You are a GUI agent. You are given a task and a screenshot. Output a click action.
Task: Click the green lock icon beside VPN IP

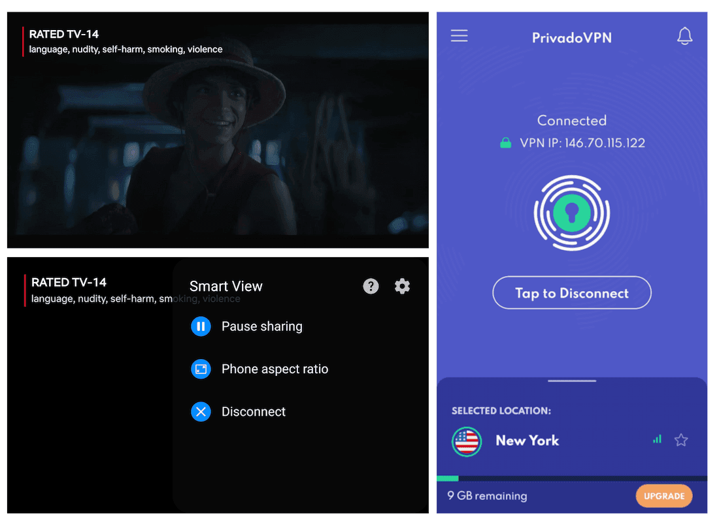pos(505,143)
